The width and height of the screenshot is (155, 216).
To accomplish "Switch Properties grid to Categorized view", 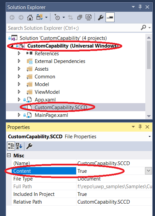I will point(11,146).
